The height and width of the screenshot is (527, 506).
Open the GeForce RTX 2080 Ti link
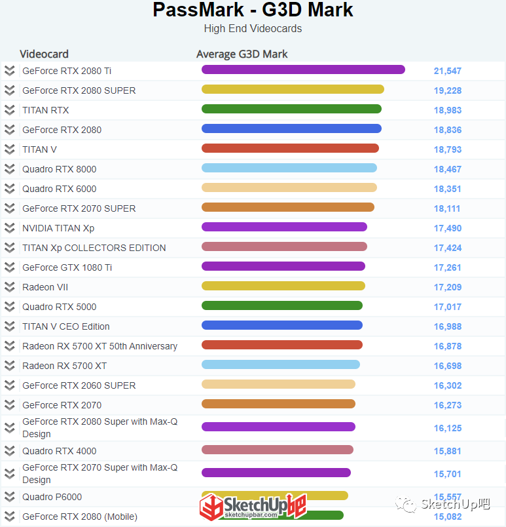pos(66,71)
